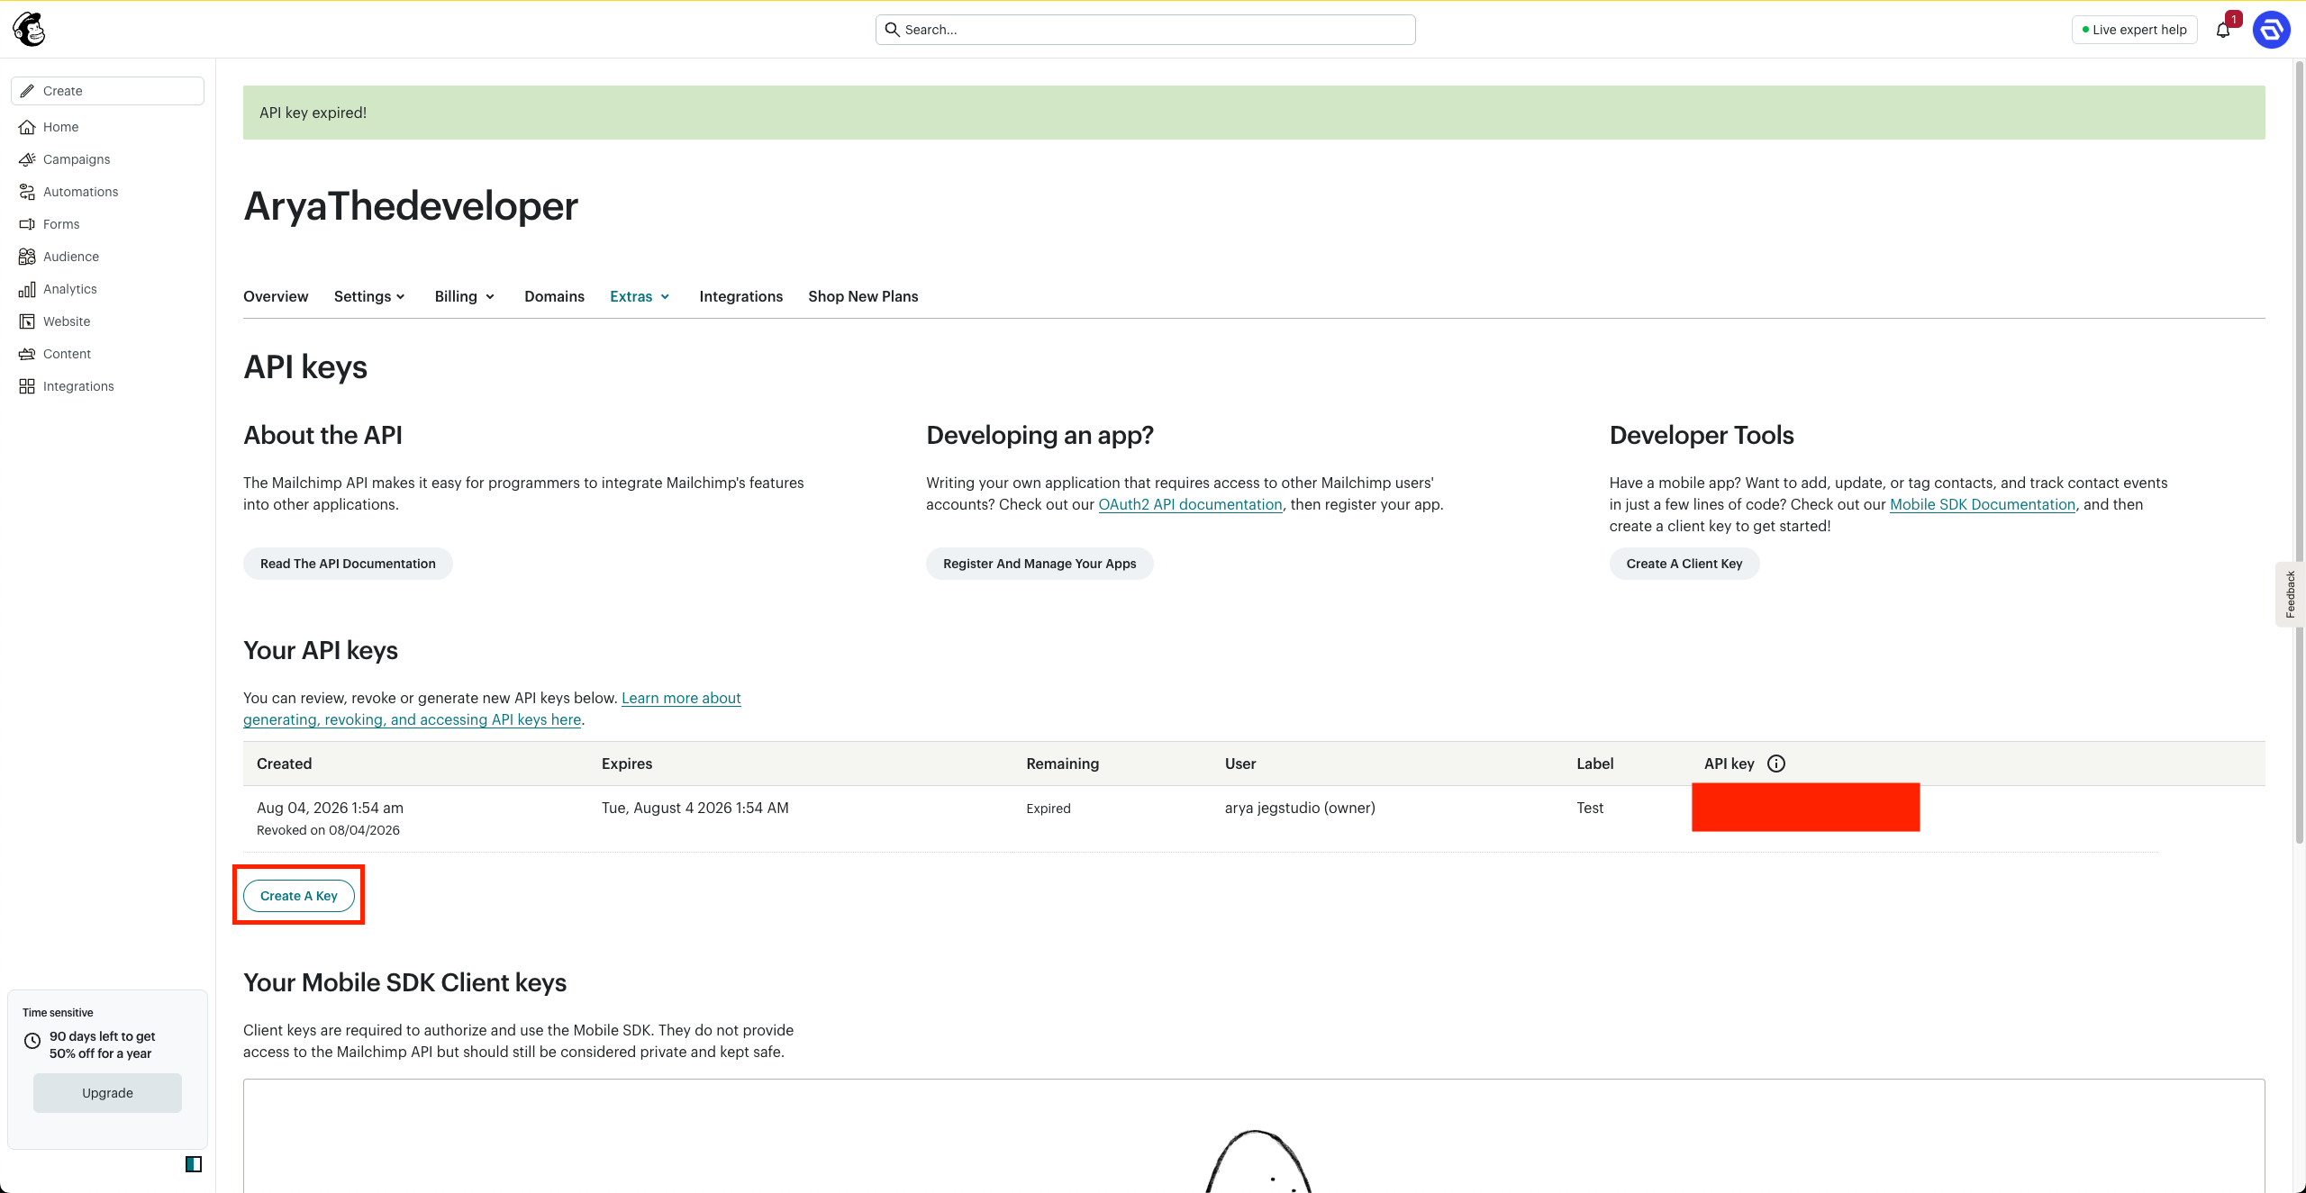The width and height of the screenshot is (2306, 1193).
Task: Click the 'Remaining' column header
Action: [x=1062, y=764]
